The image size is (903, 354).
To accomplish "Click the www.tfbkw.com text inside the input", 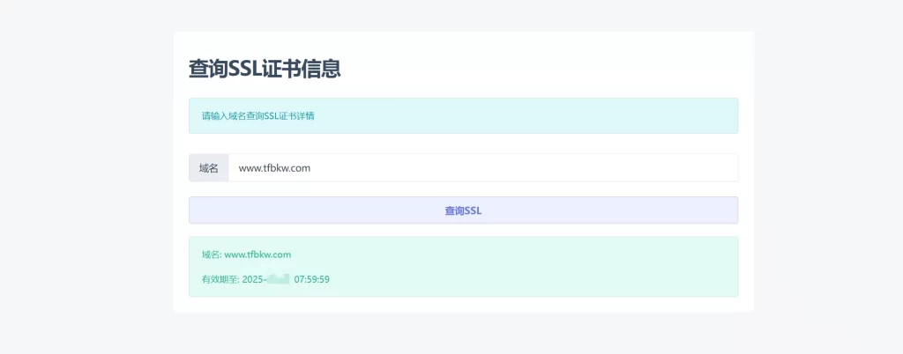I will [274, 168].
